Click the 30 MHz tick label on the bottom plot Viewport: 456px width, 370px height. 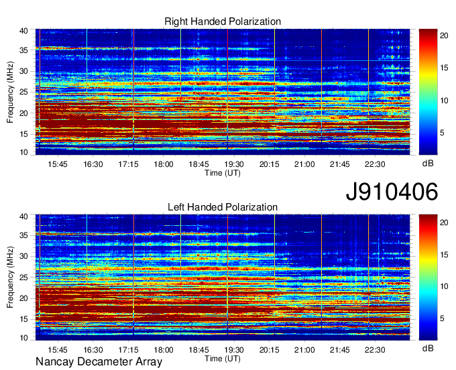[23, 256]
